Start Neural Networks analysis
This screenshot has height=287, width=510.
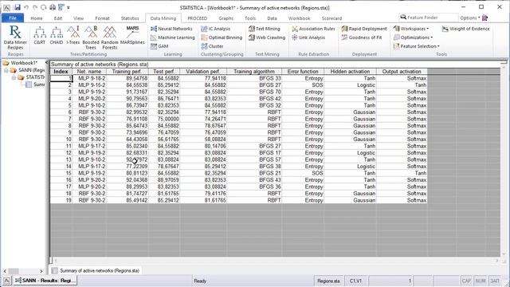(171, 29)
